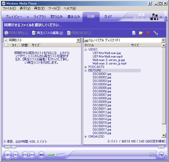The width and height of the screenshot is (169, 162).
Task: Toggle the title bar auto-hide menu button
Action: pyautogui.click(x=149, y=3)
